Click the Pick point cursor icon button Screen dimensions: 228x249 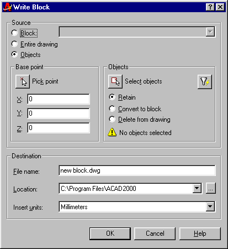[x=23, y=81]
